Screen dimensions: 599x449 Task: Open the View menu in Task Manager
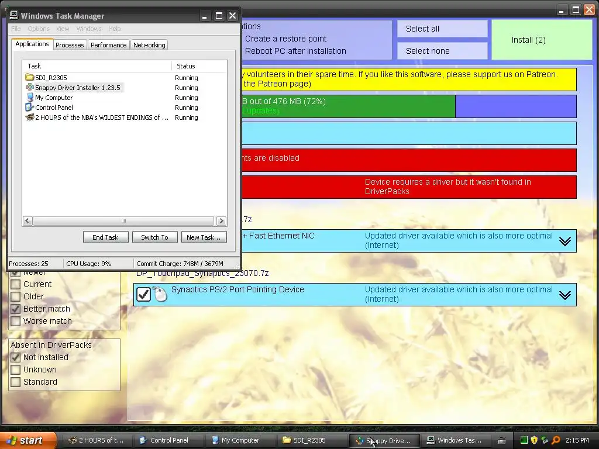(x=63, y=29)
